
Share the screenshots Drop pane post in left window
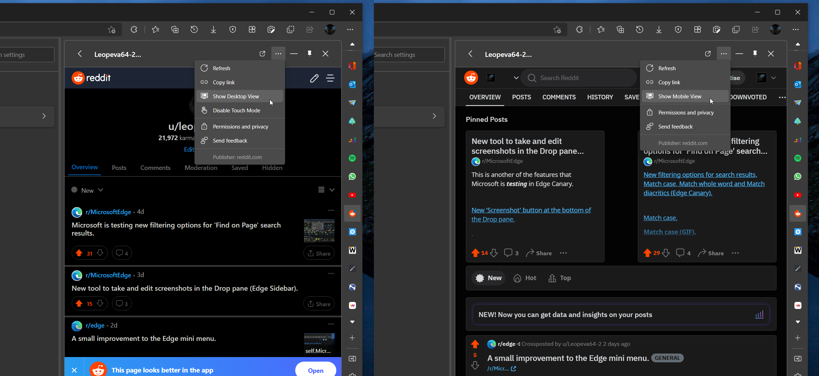coord(319,304)
